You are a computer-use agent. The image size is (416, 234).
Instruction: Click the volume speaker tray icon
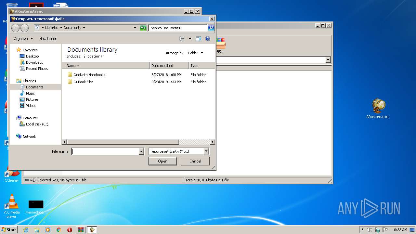(x=370, y=230)
